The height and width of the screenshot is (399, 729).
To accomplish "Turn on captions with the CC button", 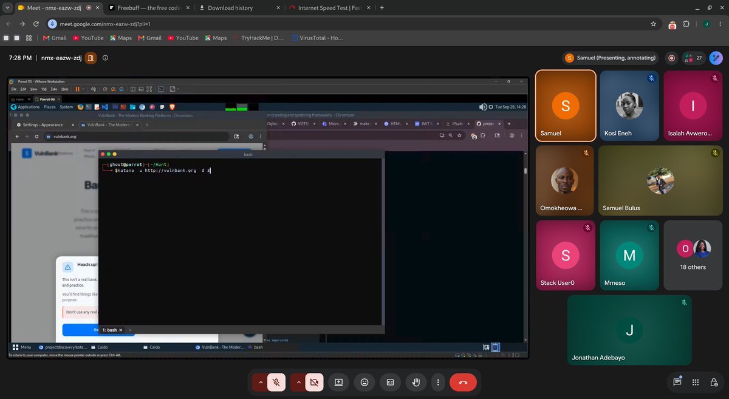I will 391,382.
